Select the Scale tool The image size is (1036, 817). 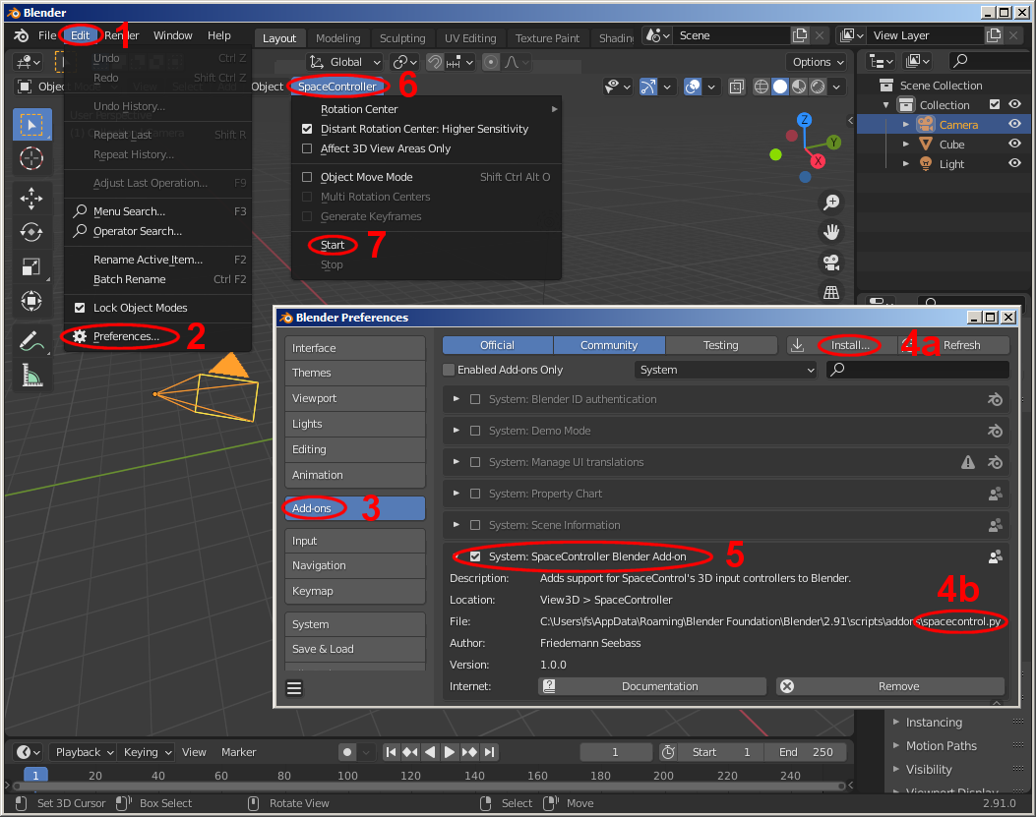pos(31,266)
